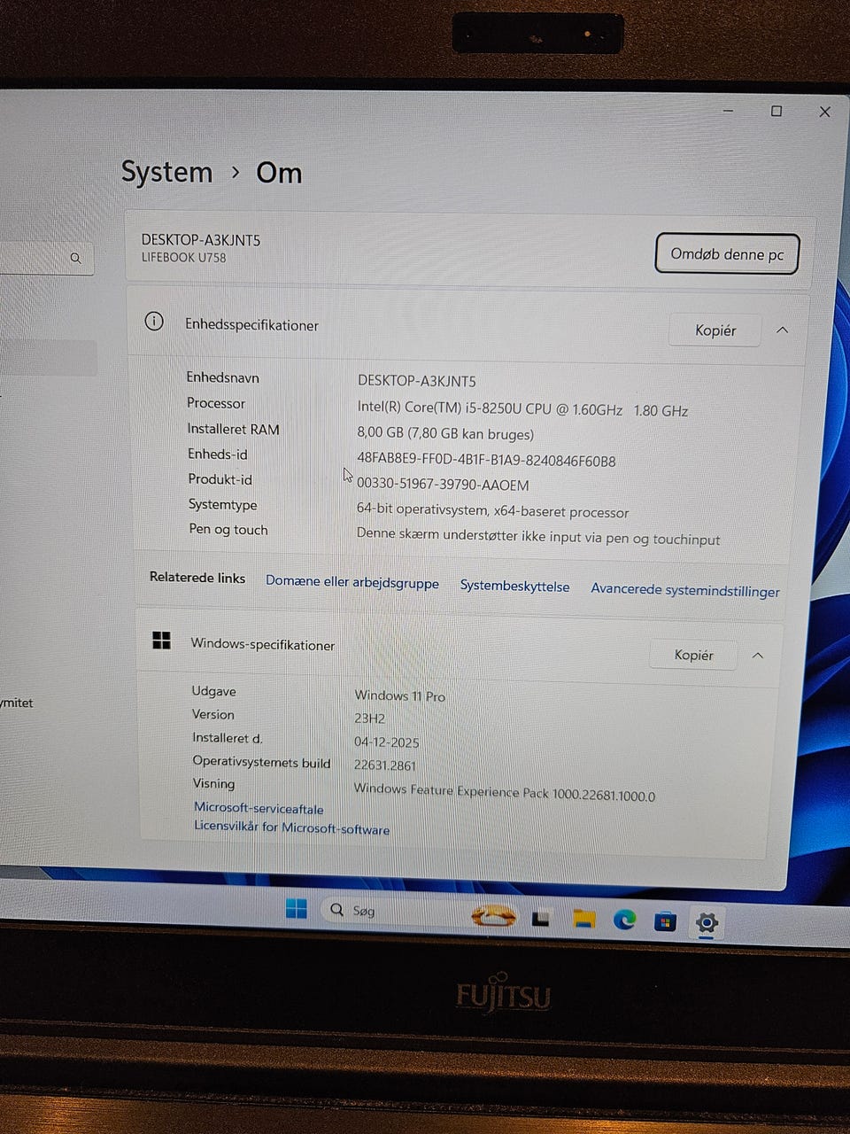Screen dimensions: 850x1134
Task: Click the Enheds-id value 48FAB8E9-FF0D-4B1F
Action: point(486,461)
